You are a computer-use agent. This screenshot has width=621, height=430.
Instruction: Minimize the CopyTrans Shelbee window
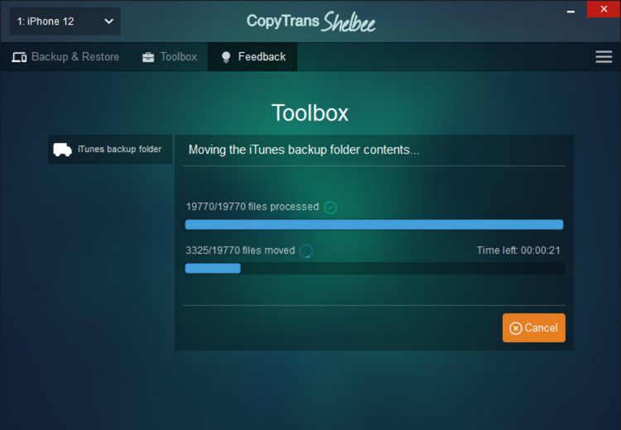570,12
